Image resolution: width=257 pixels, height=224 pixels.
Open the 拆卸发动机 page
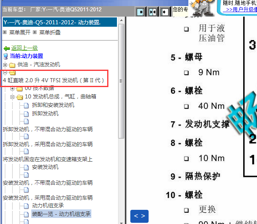click(x=45, y=113)
